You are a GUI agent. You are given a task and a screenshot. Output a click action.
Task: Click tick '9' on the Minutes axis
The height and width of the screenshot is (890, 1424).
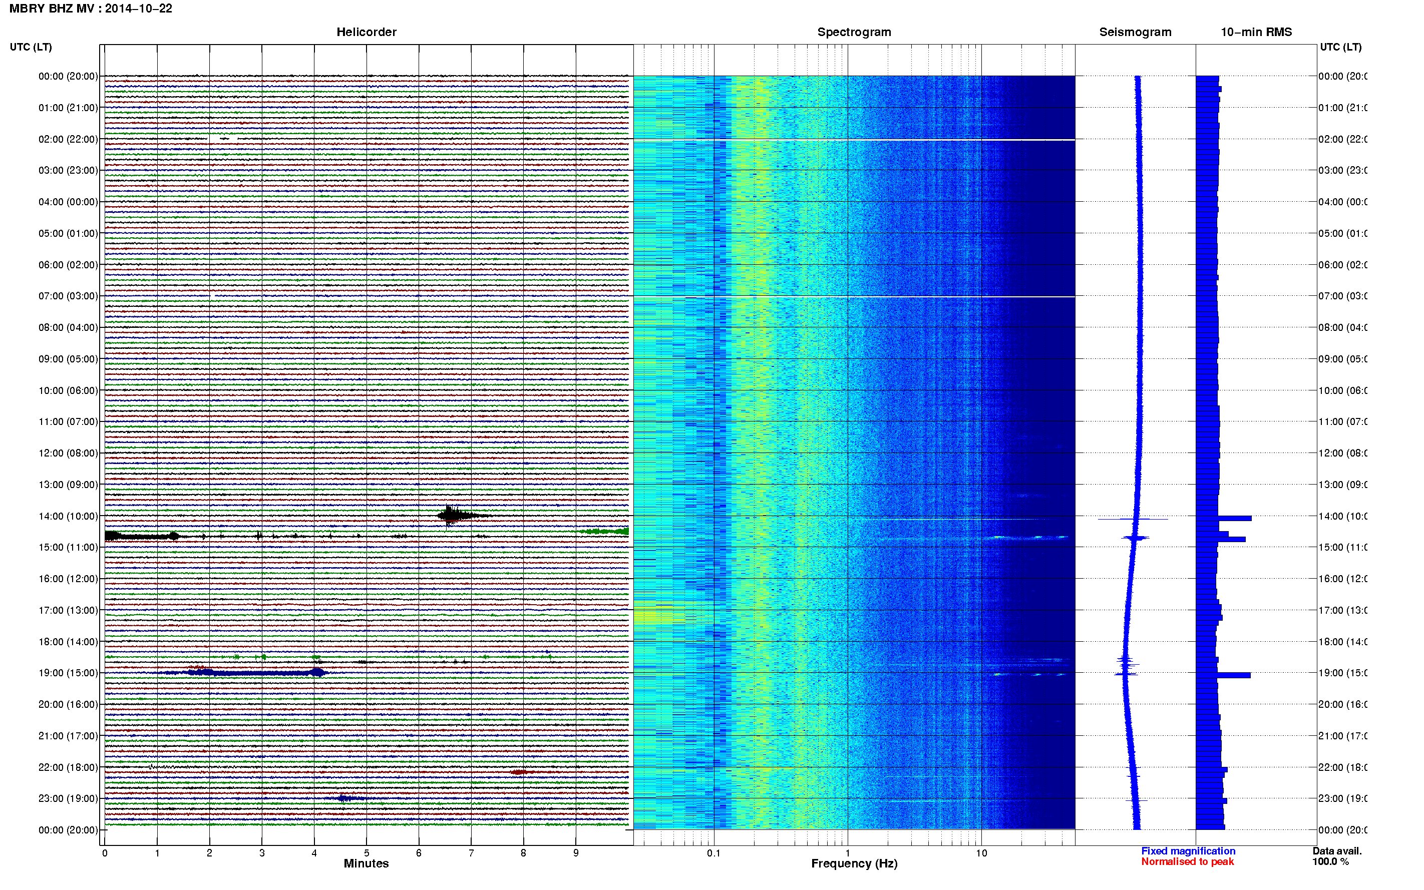click(576, 853)
